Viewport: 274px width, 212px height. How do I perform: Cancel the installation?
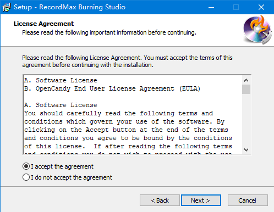(x=248, y=200)
